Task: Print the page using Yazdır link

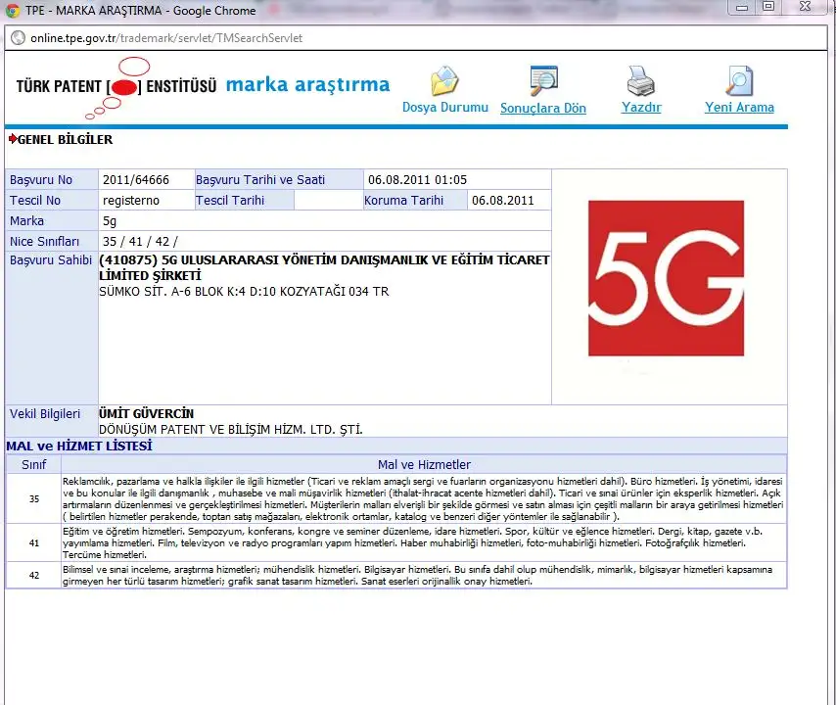Action: pos(641,108)
